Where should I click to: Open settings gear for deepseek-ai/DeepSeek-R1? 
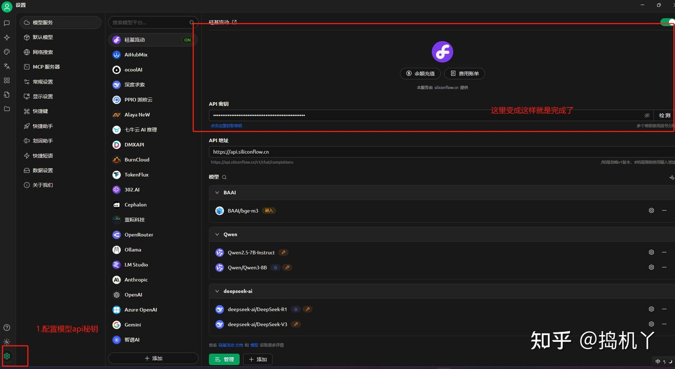(x=651, y=309)
